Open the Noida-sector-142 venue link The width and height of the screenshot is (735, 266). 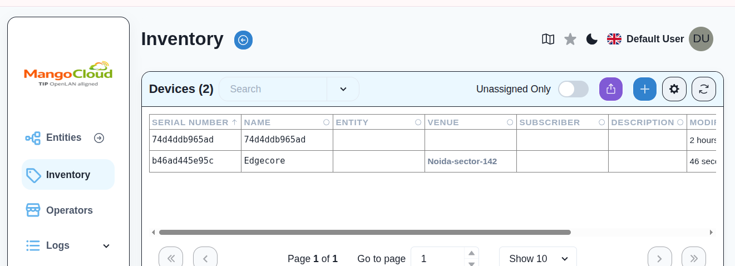tap(462, 161)
